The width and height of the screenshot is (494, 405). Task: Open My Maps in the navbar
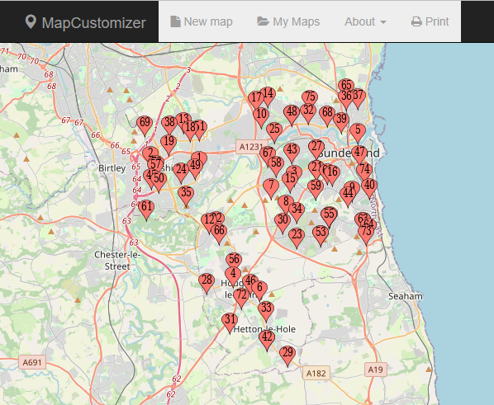click(288, 21)
